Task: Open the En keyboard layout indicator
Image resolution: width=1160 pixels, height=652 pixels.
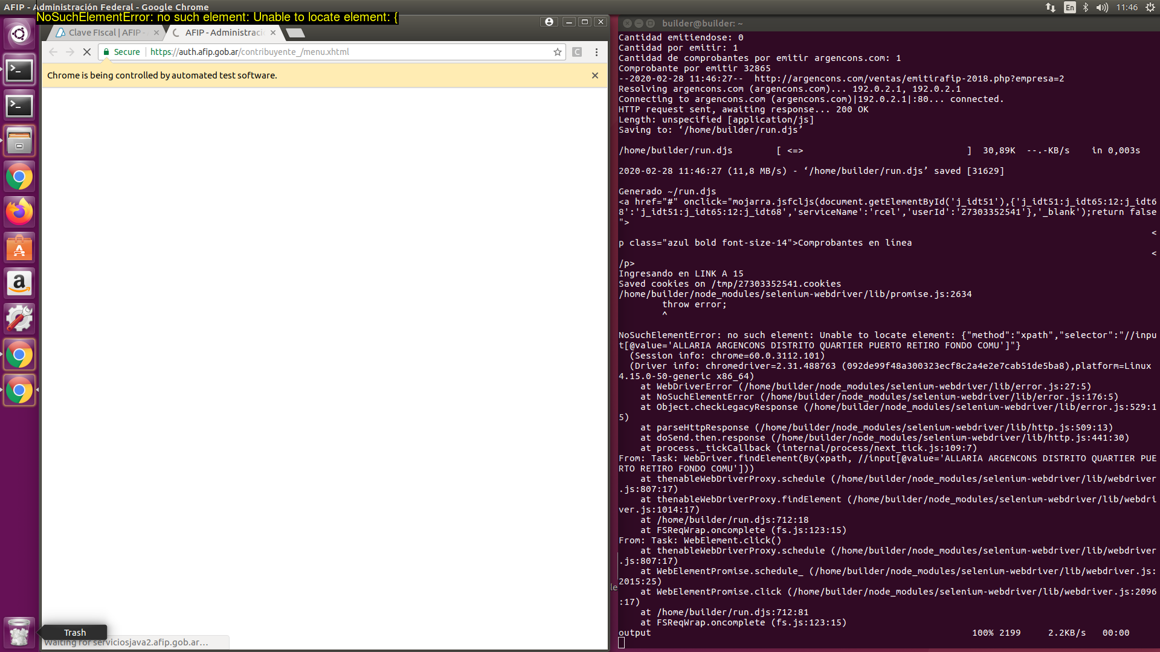Action: coord(1070,7)
